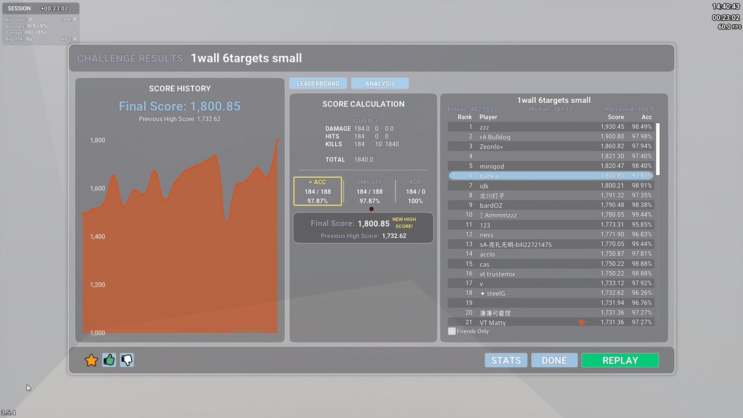
Task: Click the Score column header
Action: pos(615,117)
